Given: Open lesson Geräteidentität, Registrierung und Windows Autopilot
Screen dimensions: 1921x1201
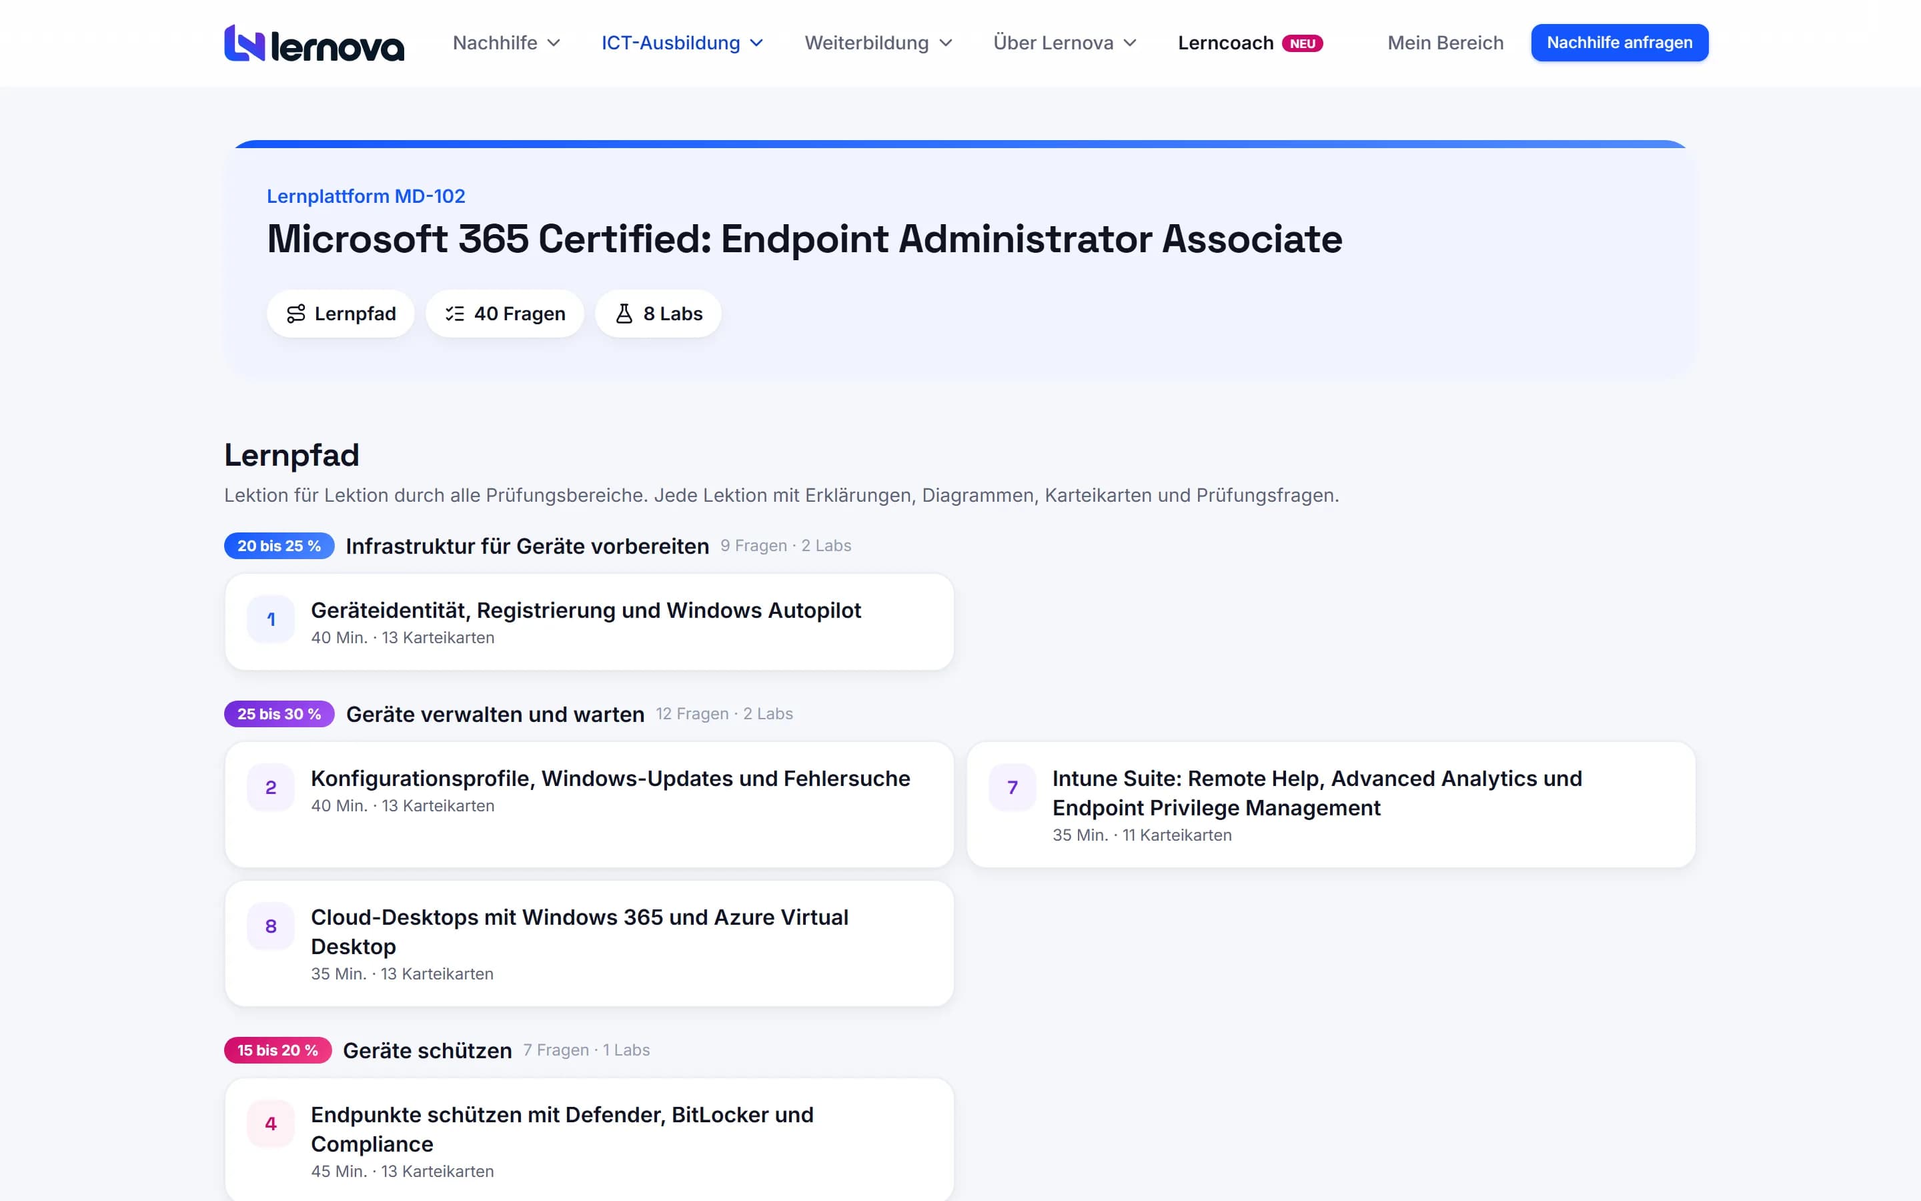Looking at the screenshot, I should pyautogui.click(x=589, y=622).
